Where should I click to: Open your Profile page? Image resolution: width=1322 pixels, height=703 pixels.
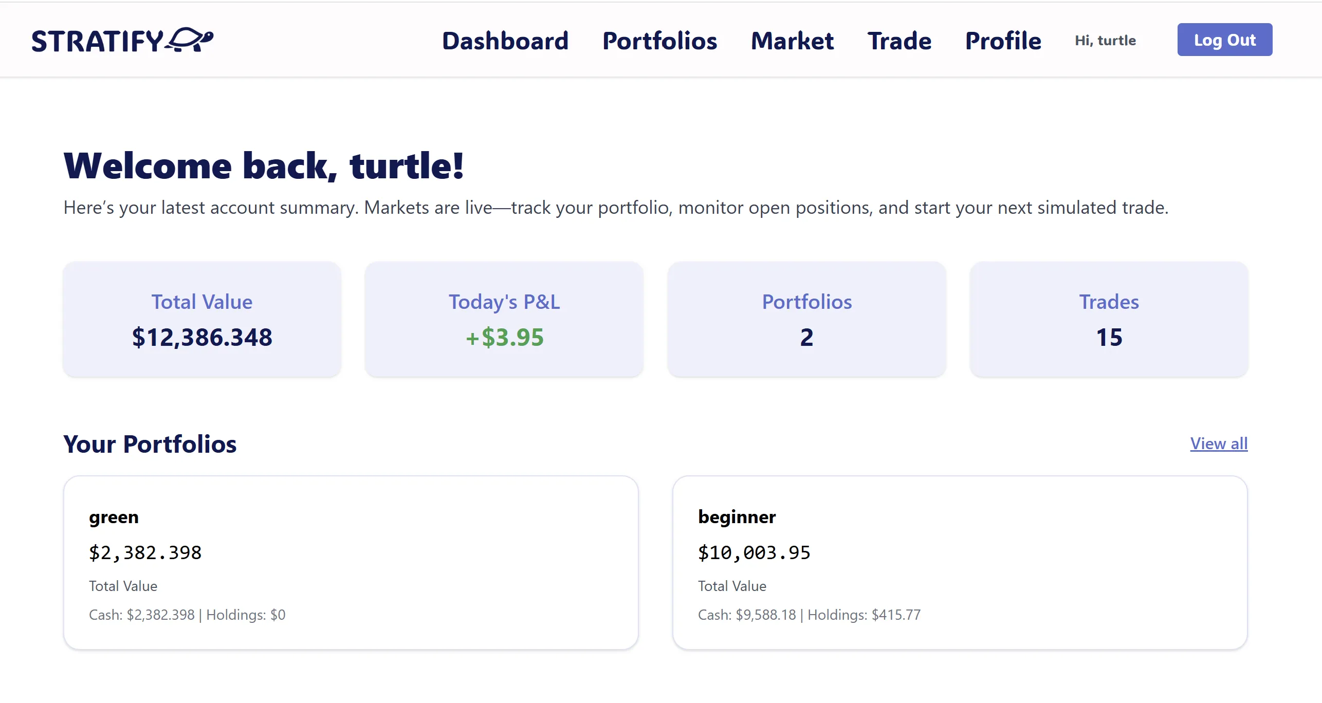click(1003, 41)
